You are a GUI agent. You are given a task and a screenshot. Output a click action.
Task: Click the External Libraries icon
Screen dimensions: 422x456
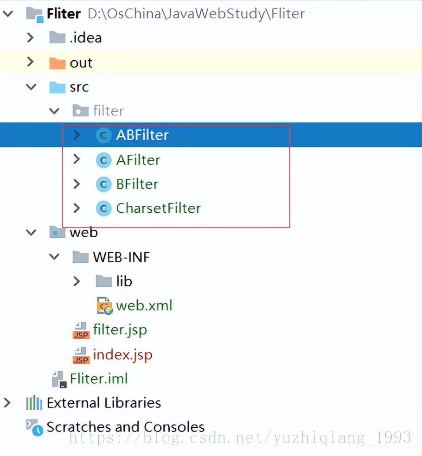click(x=34, y=403)
